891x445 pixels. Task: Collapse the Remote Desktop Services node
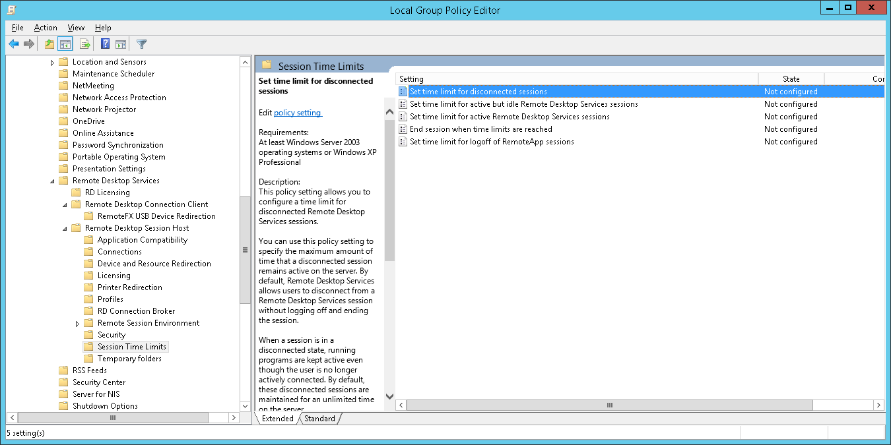(52, 181)
